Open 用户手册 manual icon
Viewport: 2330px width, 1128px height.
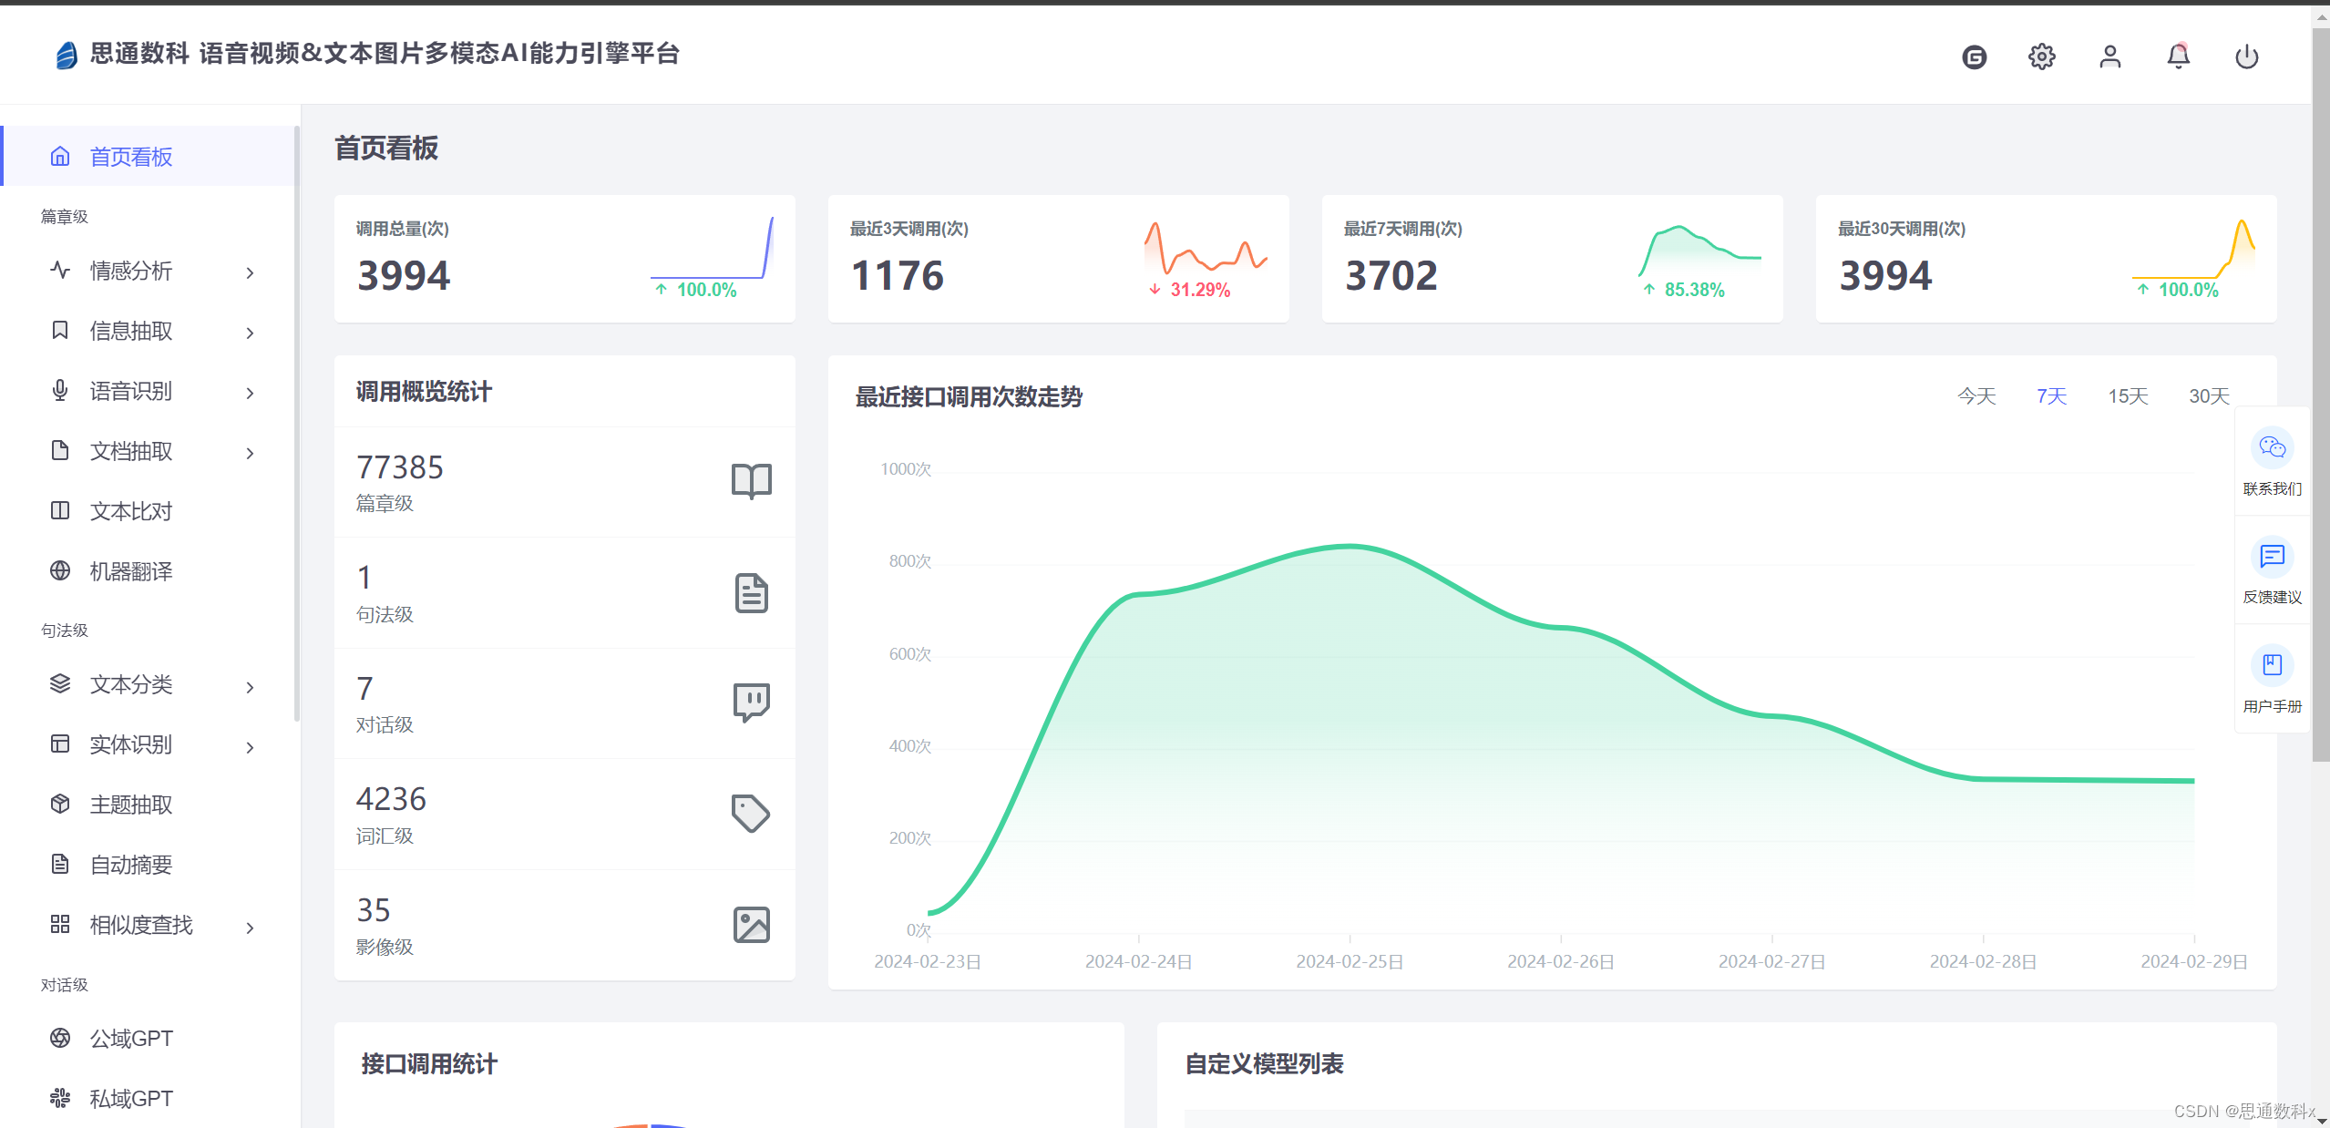pos(2273,665)
